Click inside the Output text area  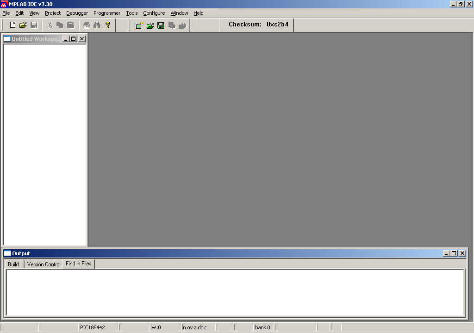[x=236, y=292]
